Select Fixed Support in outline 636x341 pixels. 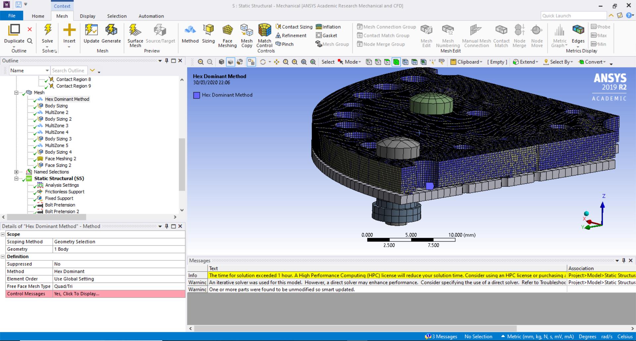point(59,198)
